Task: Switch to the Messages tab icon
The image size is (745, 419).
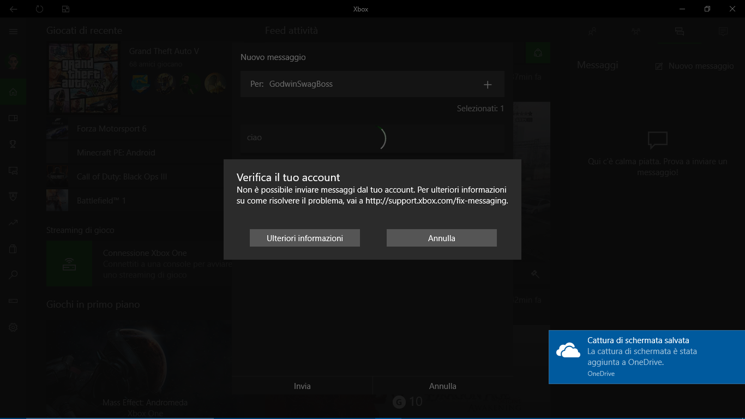Action: [680, 31]
